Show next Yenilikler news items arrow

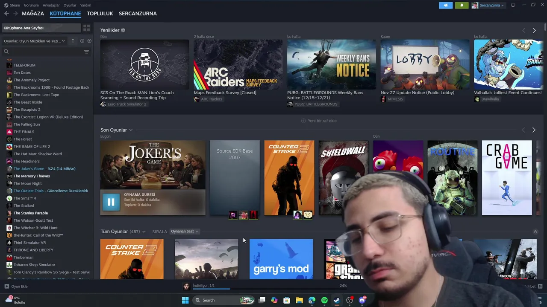(x=534, y=30)
